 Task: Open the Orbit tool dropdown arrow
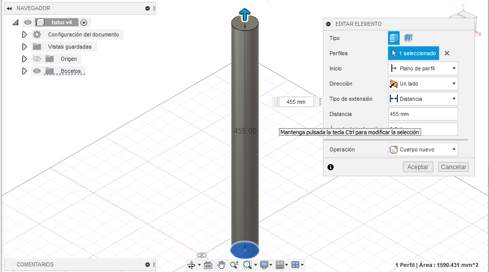[199, 265]
